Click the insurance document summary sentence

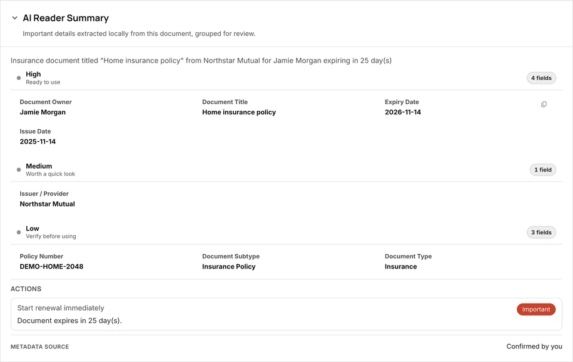point(201,61)
